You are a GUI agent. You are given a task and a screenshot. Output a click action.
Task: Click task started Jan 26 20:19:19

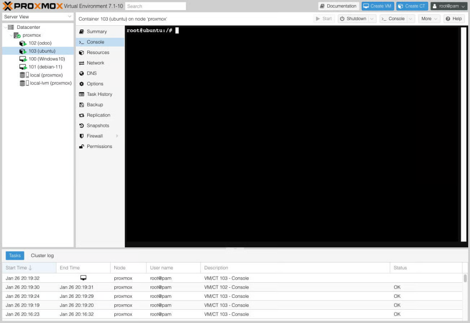click(233, 305)
